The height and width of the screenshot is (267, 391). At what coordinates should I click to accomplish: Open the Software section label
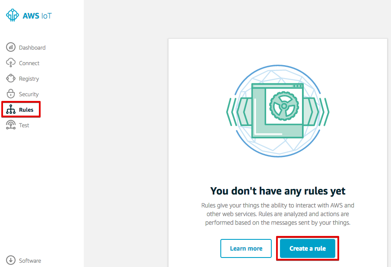[x=30, y=261]
